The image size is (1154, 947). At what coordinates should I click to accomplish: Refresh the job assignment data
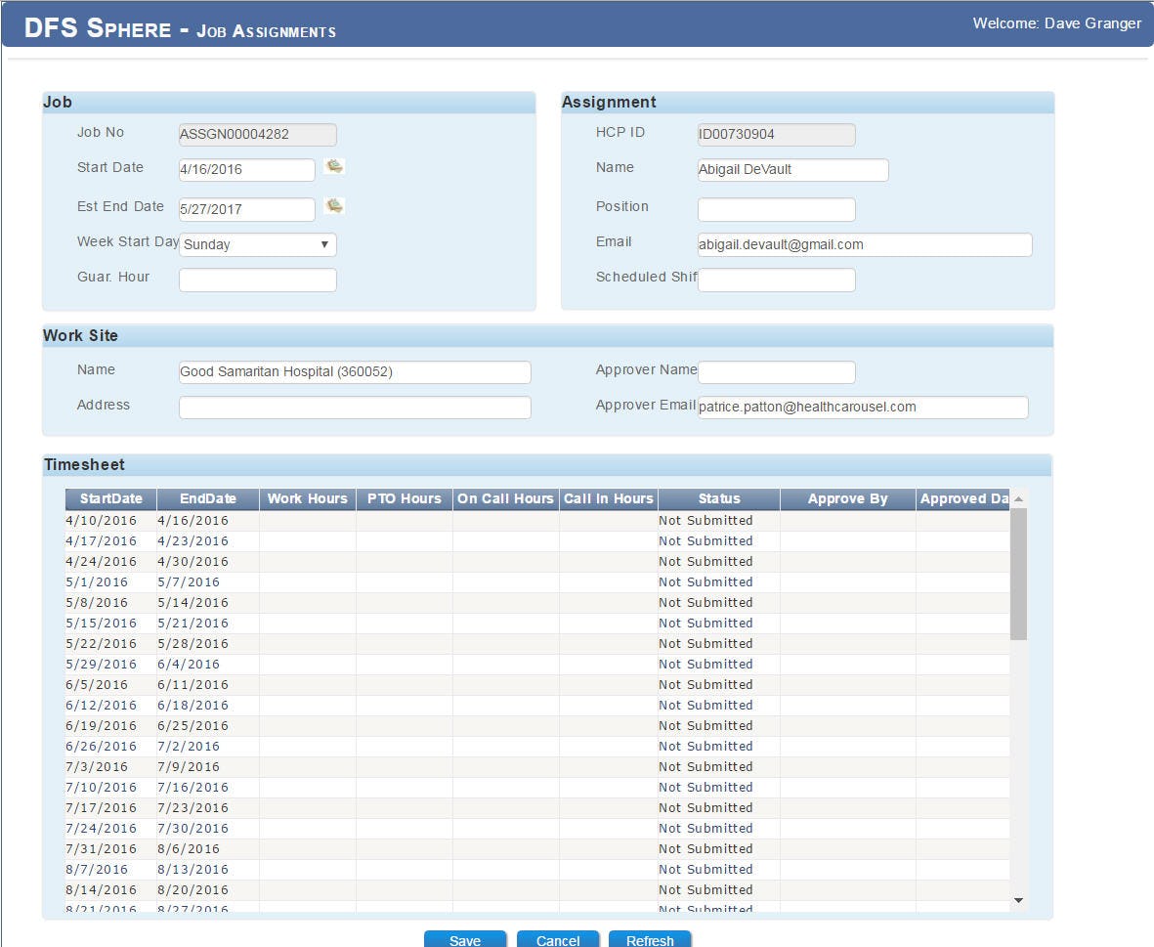[x=650, y=939]
